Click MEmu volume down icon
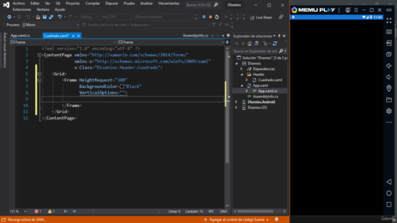Screen dimensions: 397x223 [x=389, y=77]
